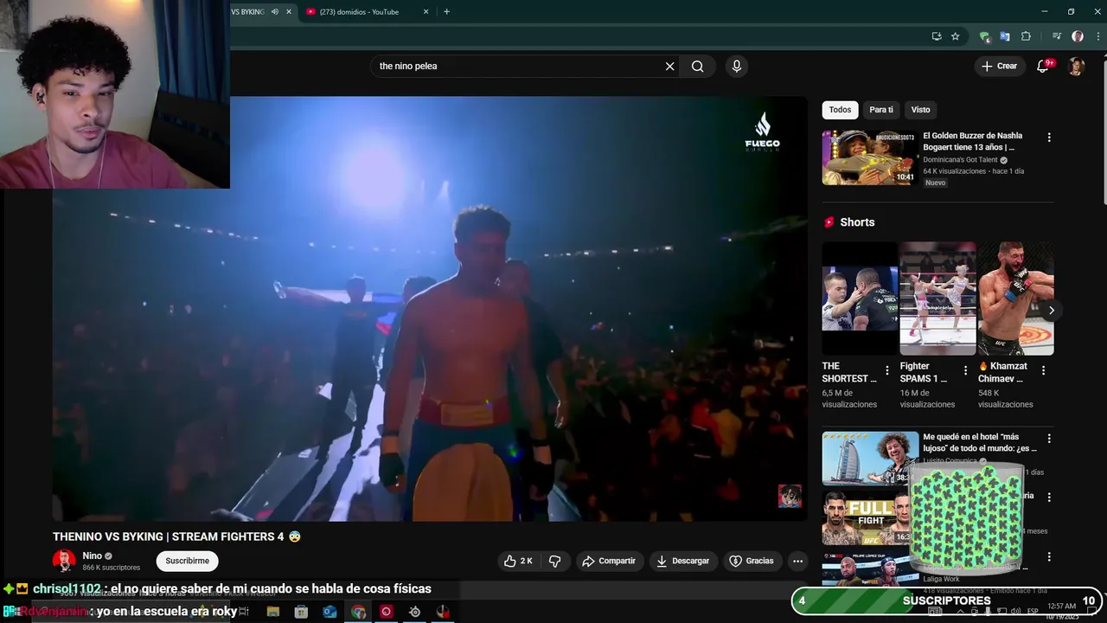Open options for the Golden Buzzer video

[x=1049, y=138]
